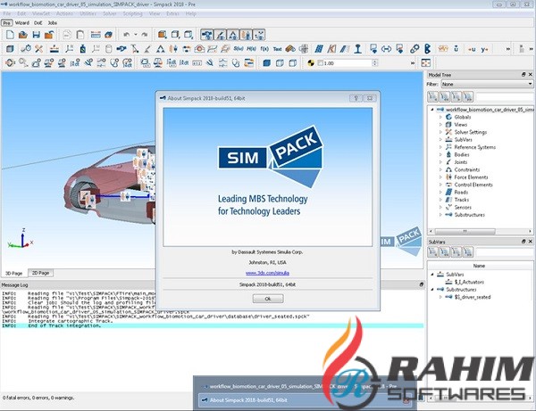Click the u-dot input icon
Image resolution: width=536 pixels, height=411 pixels.
click(x=456, y=49)
